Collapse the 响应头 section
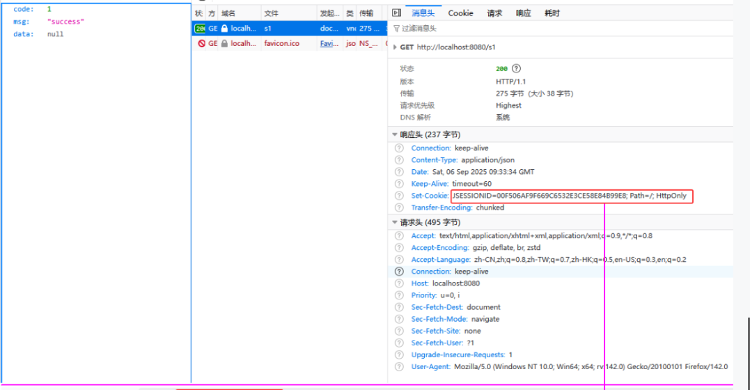 [x=395, y=134]
